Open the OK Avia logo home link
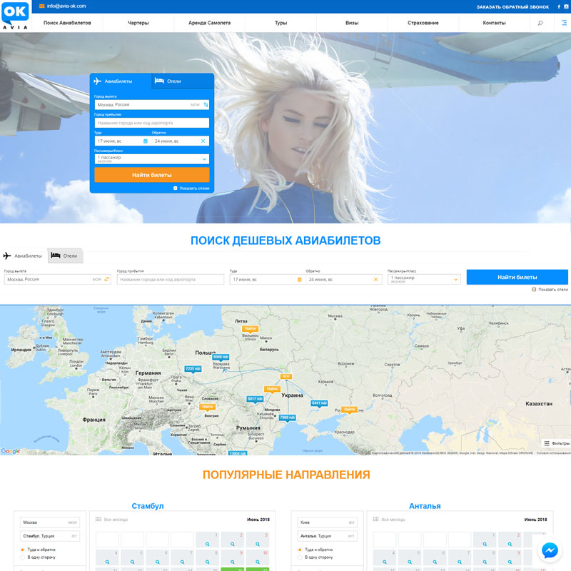 tap(15, 16)
